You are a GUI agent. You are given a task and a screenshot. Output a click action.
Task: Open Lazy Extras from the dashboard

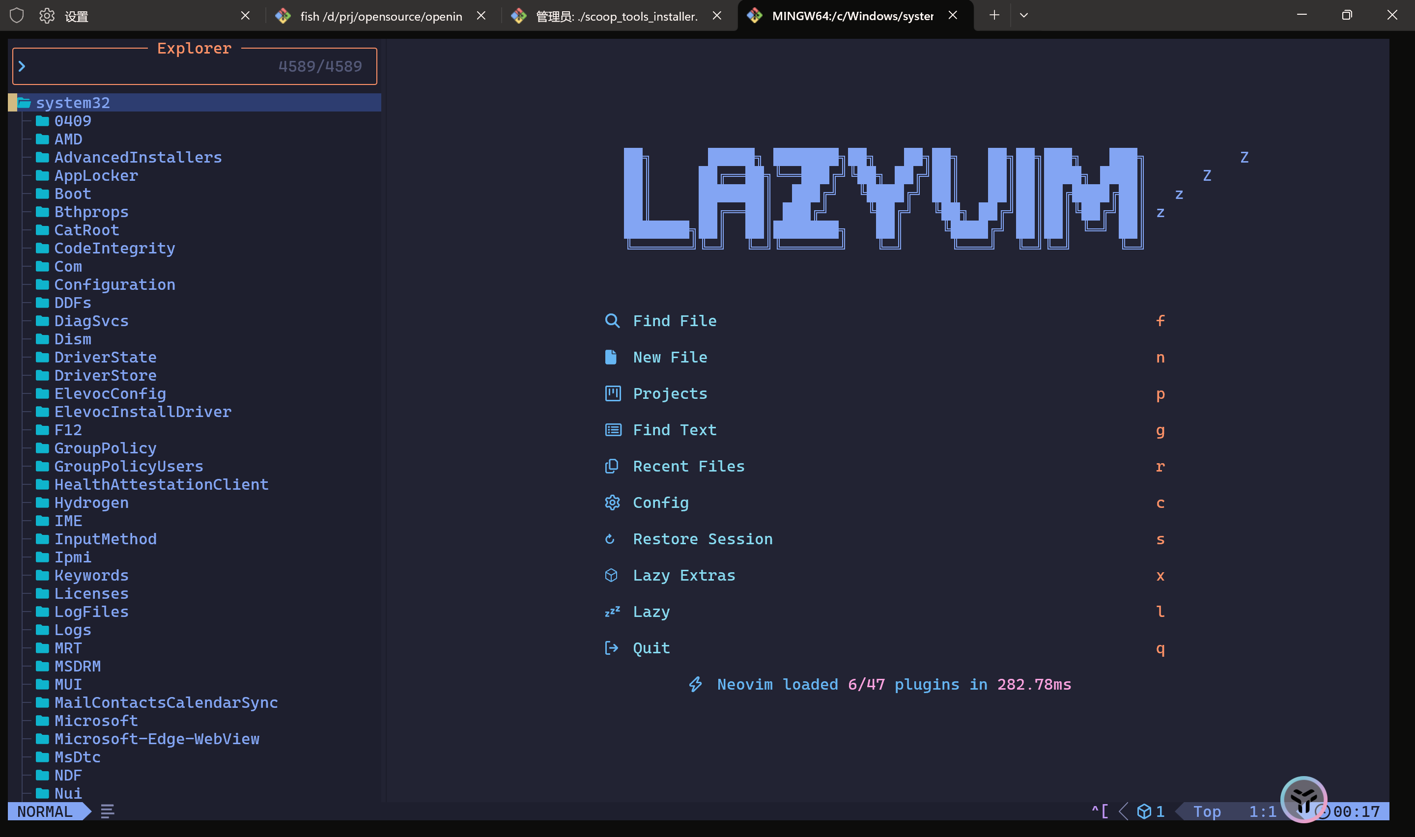[x=885, y=575]
